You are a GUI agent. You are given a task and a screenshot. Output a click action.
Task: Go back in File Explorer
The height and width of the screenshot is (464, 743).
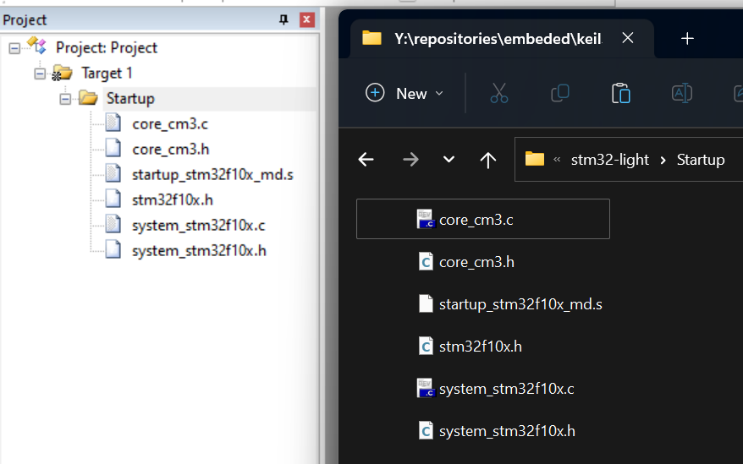(x=366, y=160)
